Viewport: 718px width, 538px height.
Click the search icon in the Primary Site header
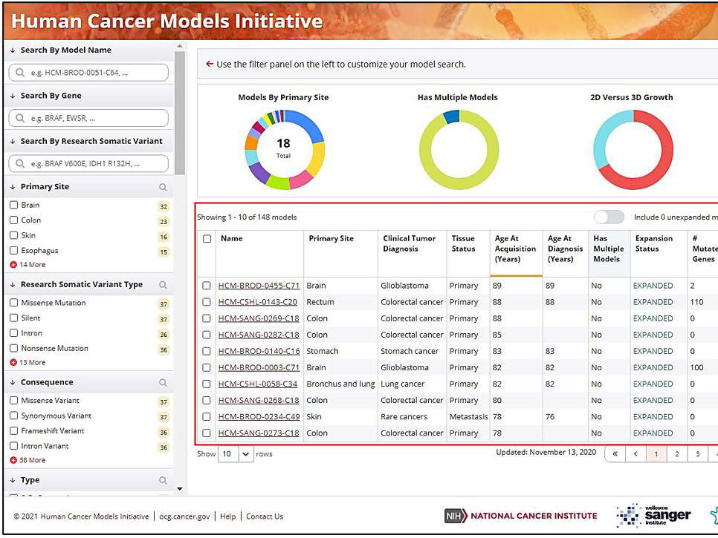coord(162,186)
